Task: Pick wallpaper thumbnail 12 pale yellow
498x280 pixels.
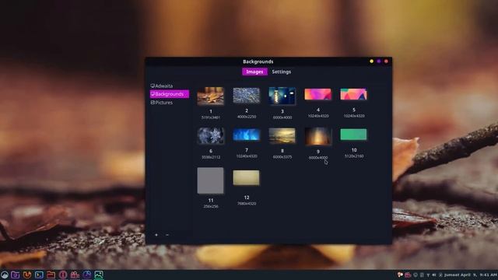Action: [246, 178]
